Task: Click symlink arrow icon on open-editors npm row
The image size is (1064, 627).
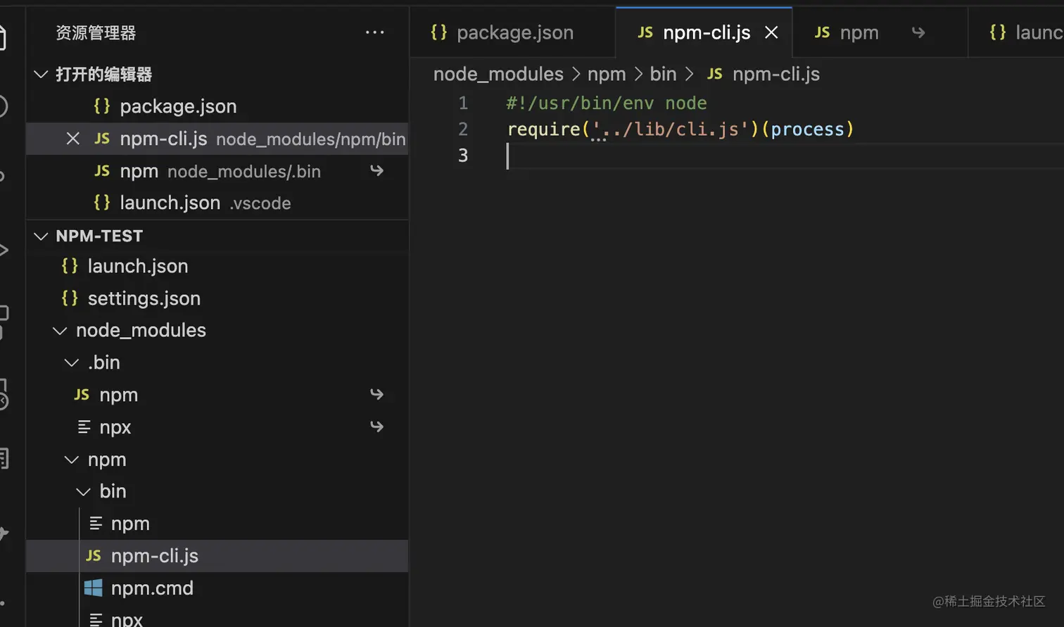Action: click(x=377, y=171)
